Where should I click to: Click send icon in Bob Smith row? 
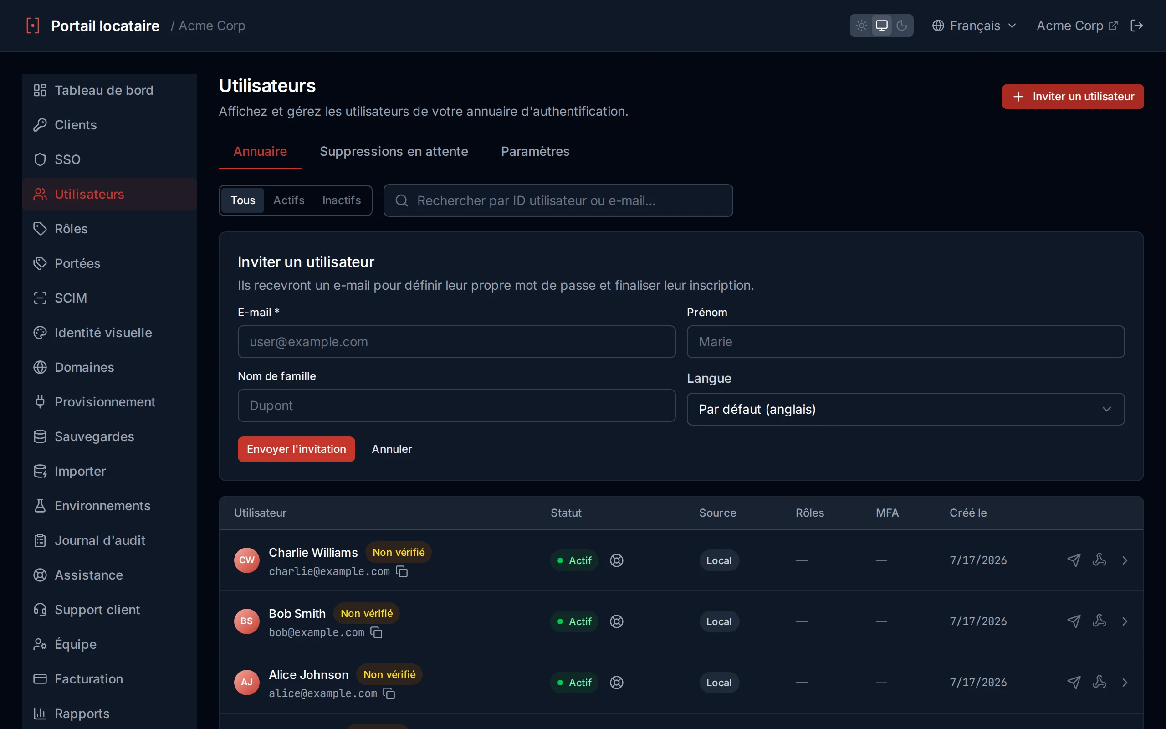(1074, 621)
